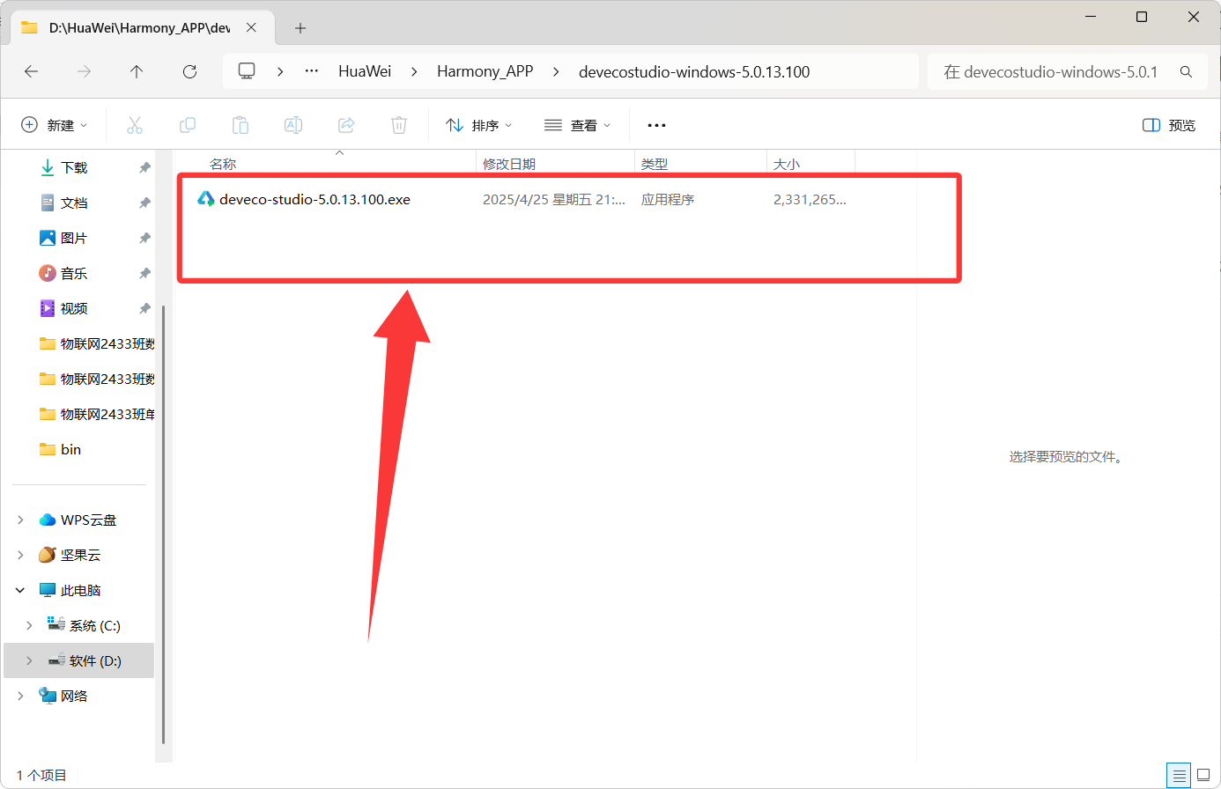The height and width of the screenshot is (789, 1221).
Task: Go forward in folder history
Action: click(85, 72)
